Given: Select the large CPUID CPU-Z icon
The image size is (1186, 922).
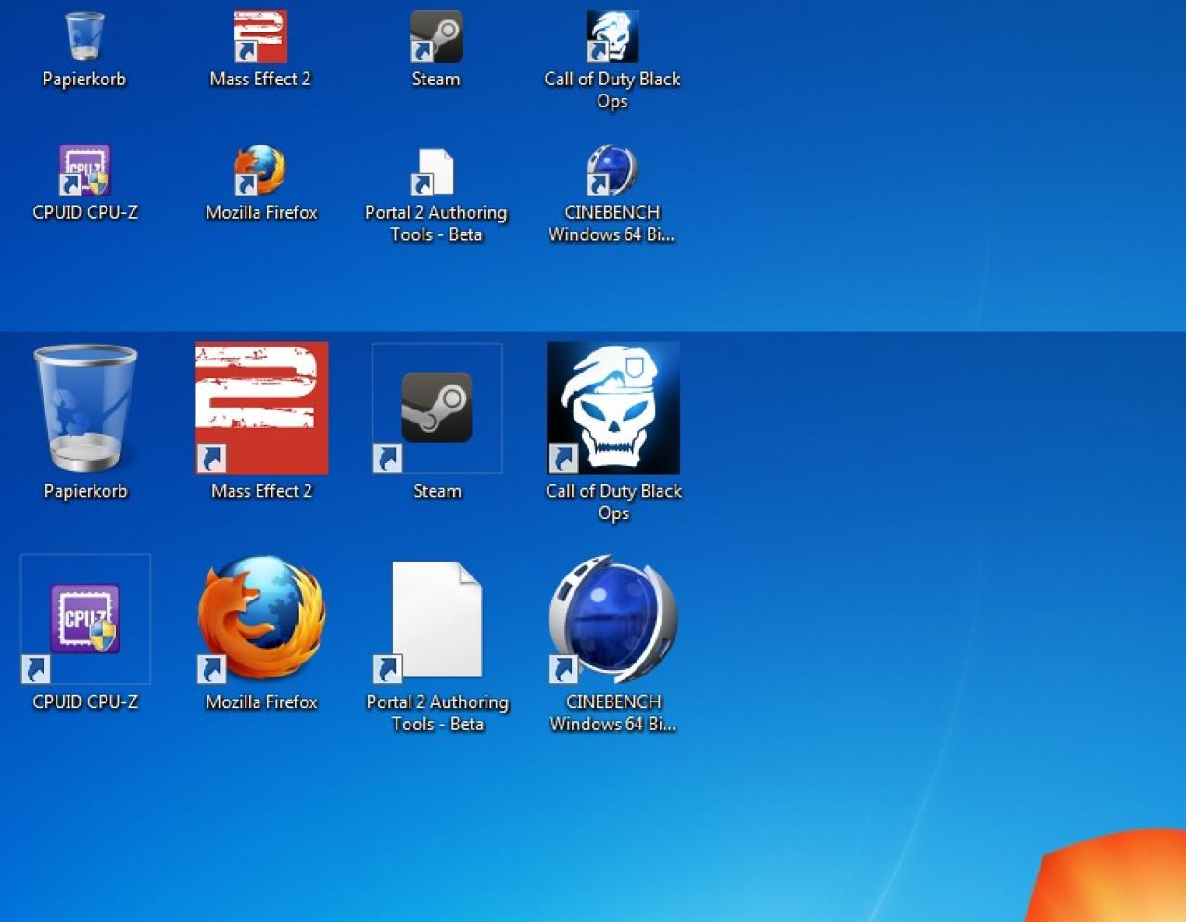Looking at the screenshot, I should (x=85, y=619).
